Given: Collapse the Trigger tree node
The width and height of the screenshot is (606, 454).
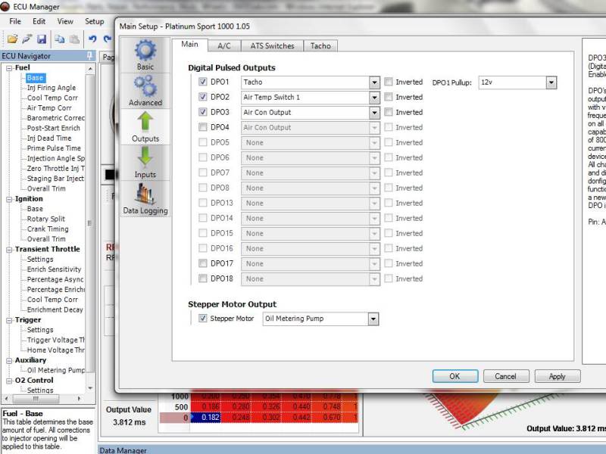Looking at the screenshot, I should click(x=9, y=320).
